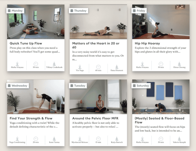Image resolution: width=196 pixels, height=151 pixels.
Task: Click the instructor icon above Elena Cheung
Action: (x=179, y=64)
